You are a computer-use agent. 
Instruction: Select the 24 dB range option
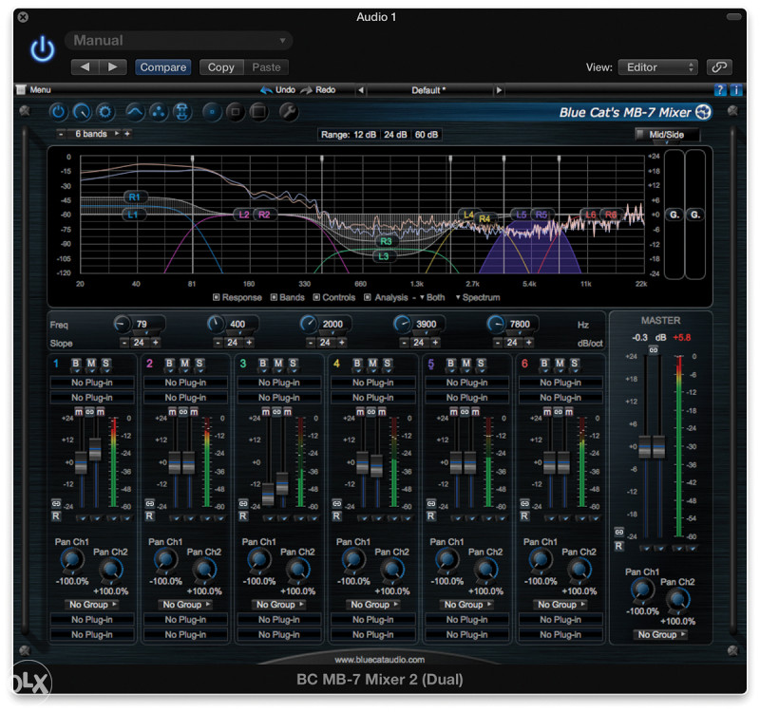tap(395, 135)
